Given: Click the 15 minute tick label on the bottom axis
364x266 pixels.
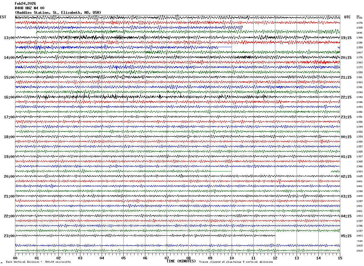Looking at the screenshot, I should (x=340, y=258).
